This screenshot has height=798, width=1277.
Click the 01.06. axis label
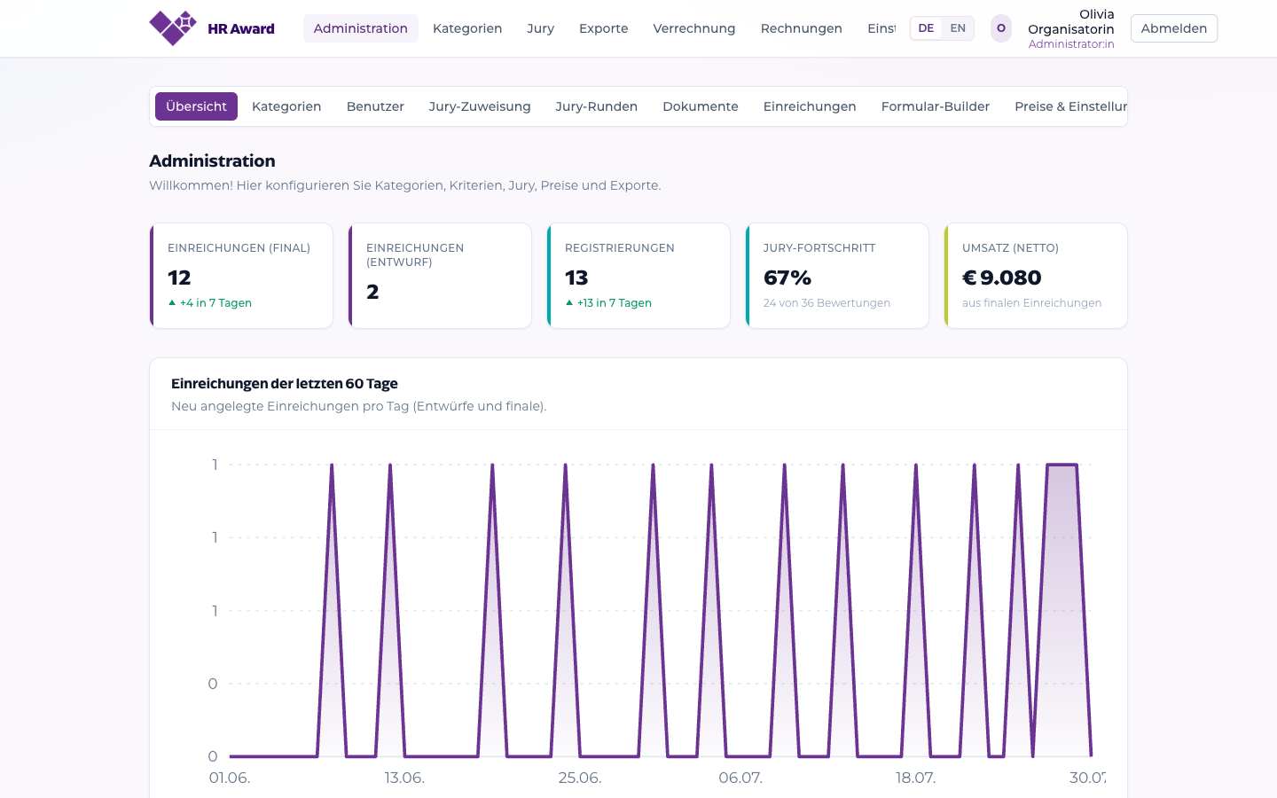pyautogui.click(x=230, y=778)
